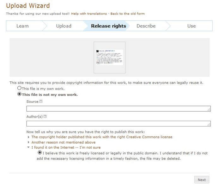Click 'Back to the old form' link
Screen dimensions: 218x187
(127, 14)
